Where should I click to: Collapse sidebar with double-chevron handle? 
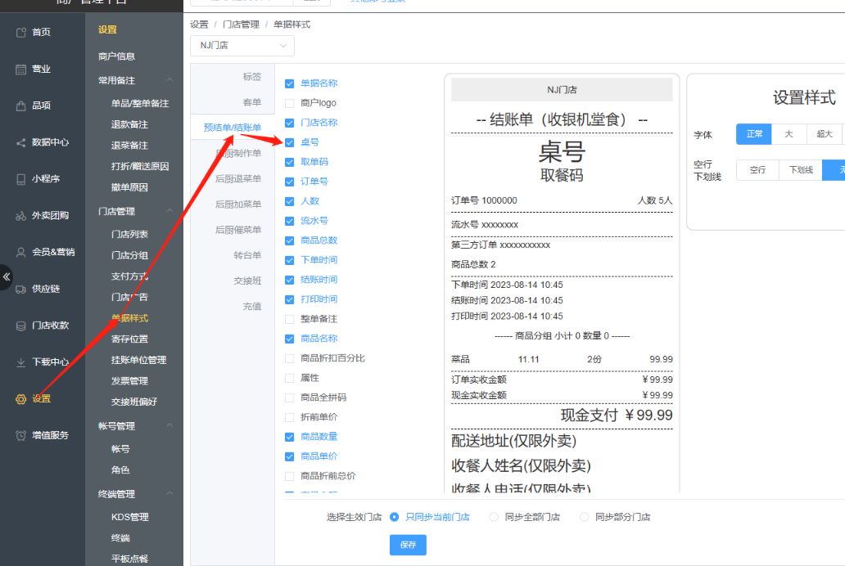[x=6, y=276]
